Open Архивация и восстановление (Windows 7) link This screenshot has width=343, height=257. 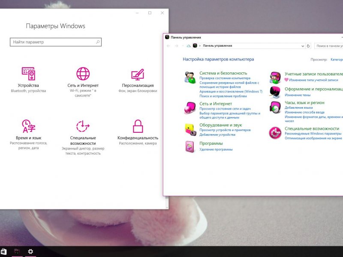coord(231,91)
